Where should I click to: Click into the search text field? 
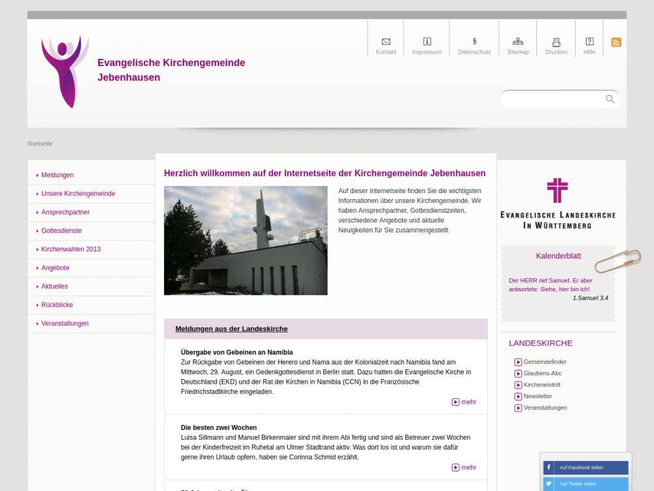(x=553, y=100)
